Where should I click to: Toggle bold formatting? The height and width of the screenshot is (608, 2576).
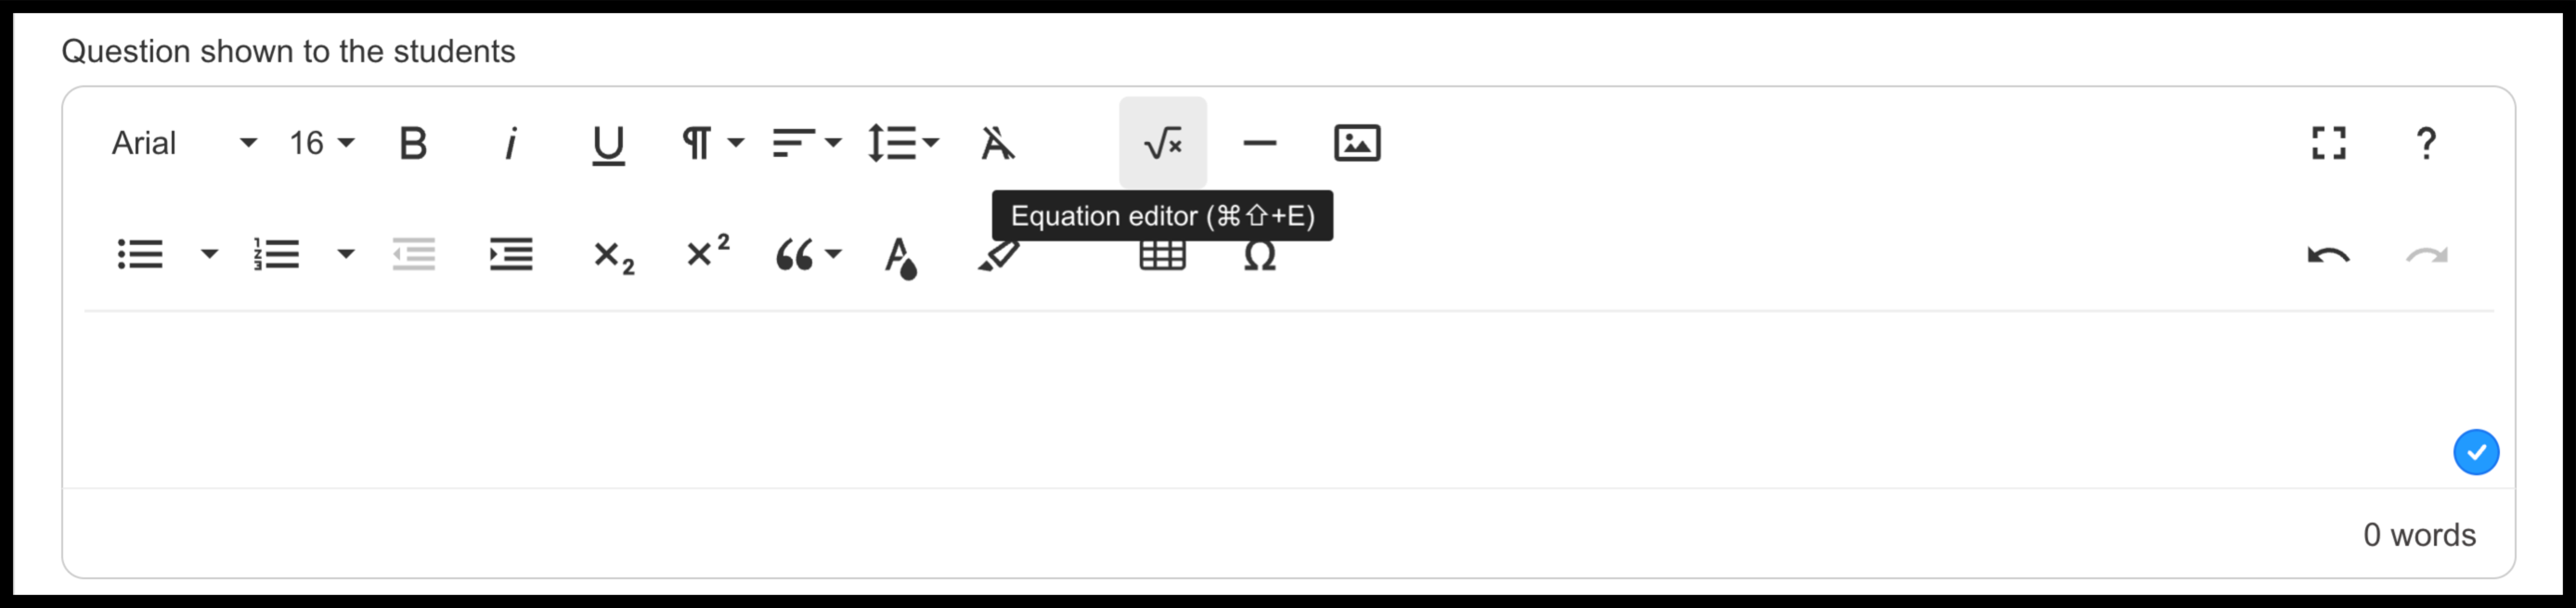413,143
